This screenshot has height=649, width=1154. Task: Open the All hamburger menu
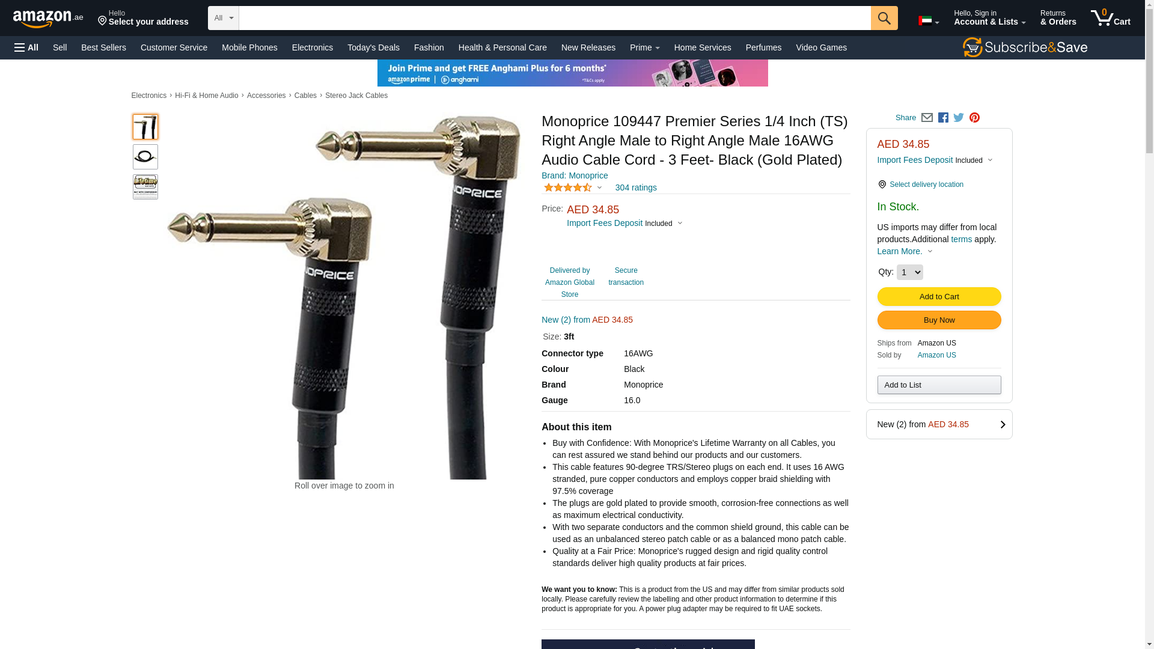coord(26,47)
